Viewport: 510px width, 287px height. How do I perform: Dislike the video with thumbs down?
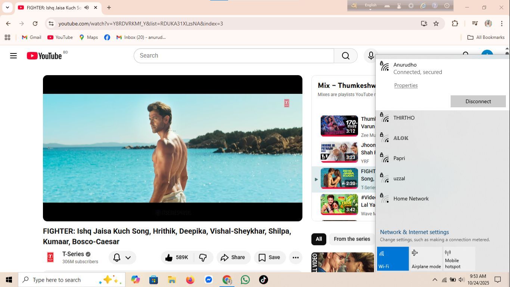coord(203,257)
